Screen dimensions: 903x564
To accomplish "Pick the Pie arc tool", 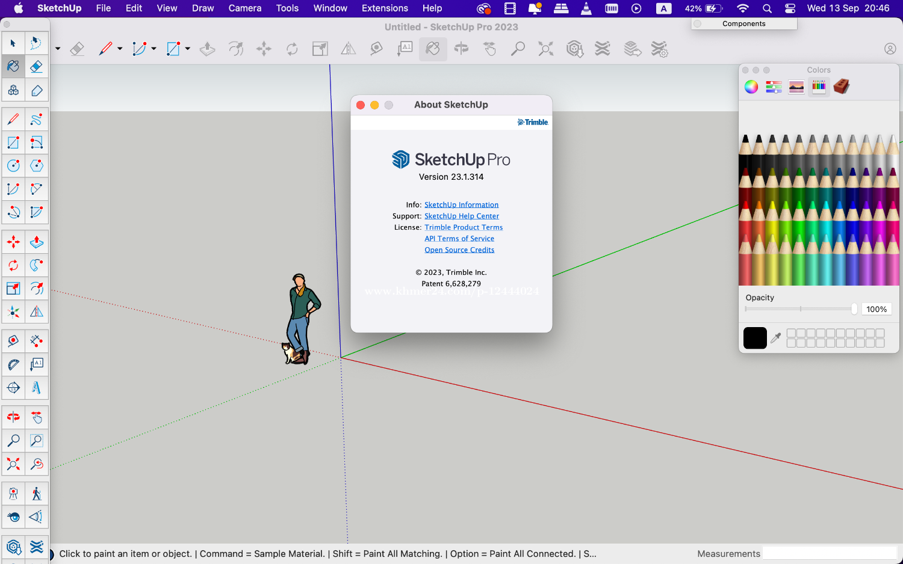I will (36, 212).
